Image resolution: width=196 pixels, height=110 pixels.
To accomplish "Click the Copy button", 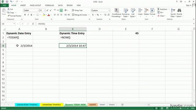I will pos(11,13).
